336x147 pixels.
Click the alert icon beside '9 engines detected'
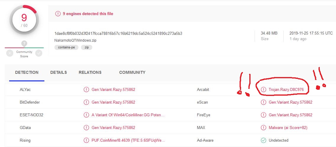point(58,14)
